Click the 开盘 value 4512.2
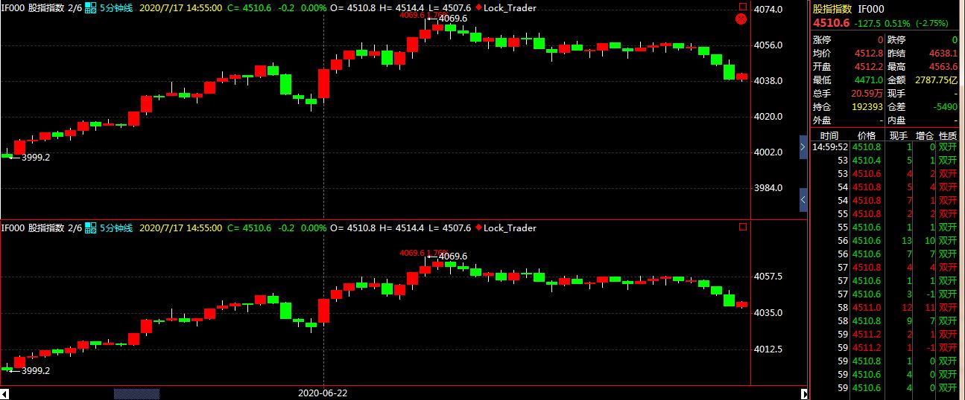The height and width of the screenshot is (400, 965). (870, 67)
